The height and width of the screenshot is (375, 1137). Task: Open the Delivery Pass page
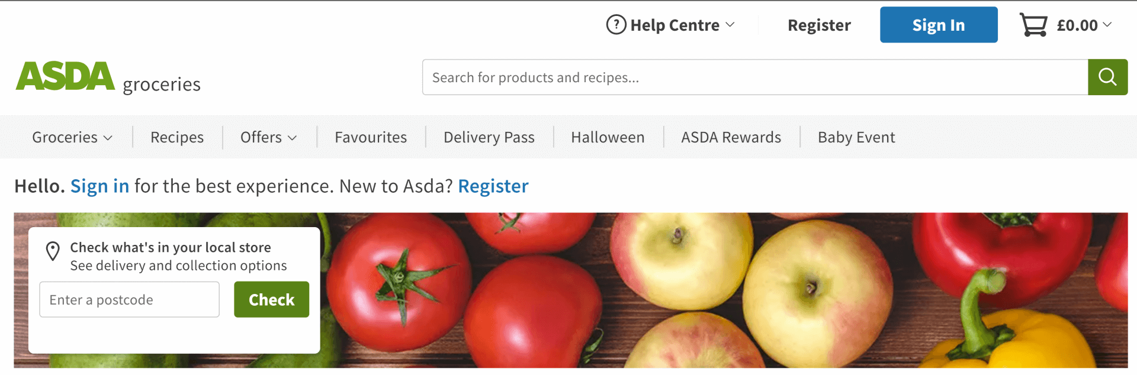(489, 137)
